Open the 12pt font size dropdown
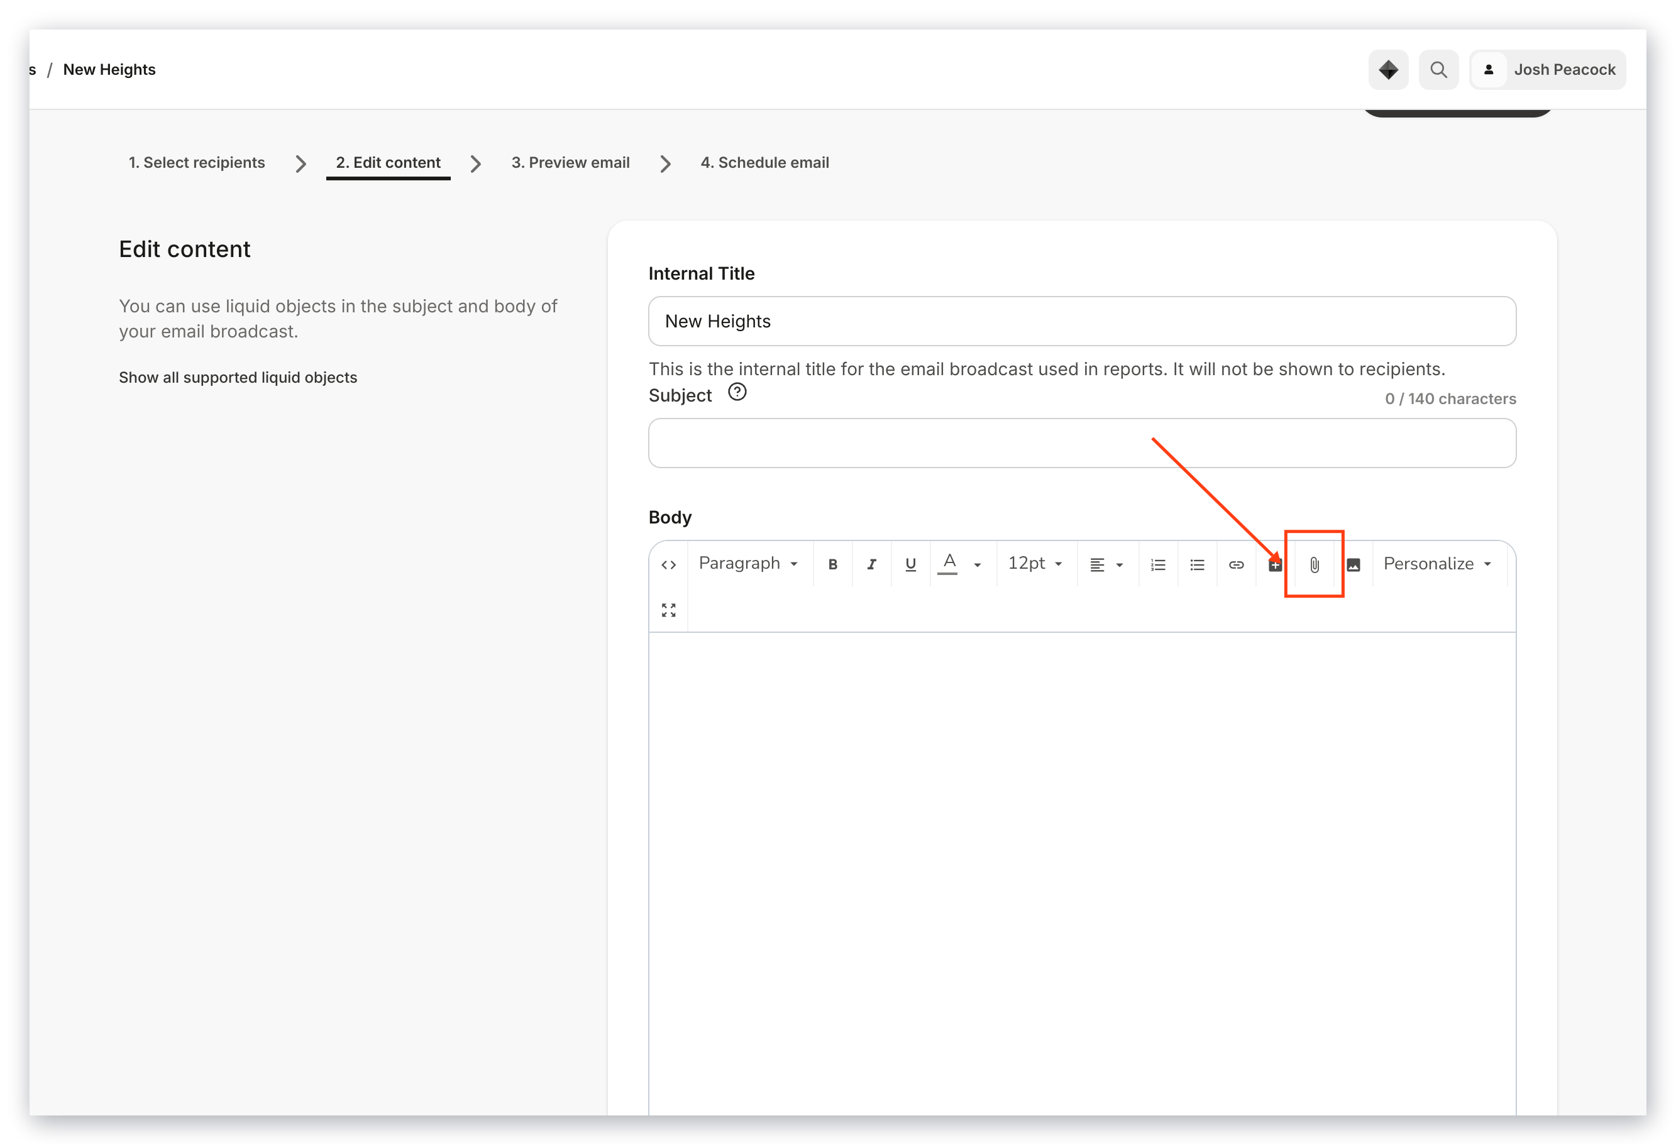The width and height of the screenshot is (1676, 1145). pos(1035,564)
